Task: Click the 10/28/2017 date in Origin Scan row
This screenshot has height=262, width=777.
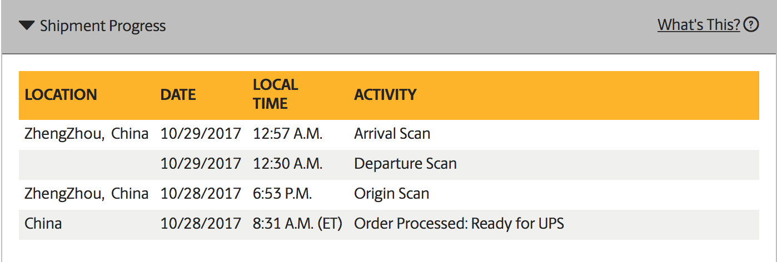Action: (x=201, y=194)
